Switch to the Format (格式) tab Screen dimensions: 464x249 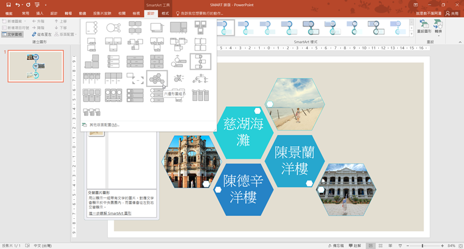[166, 13]
